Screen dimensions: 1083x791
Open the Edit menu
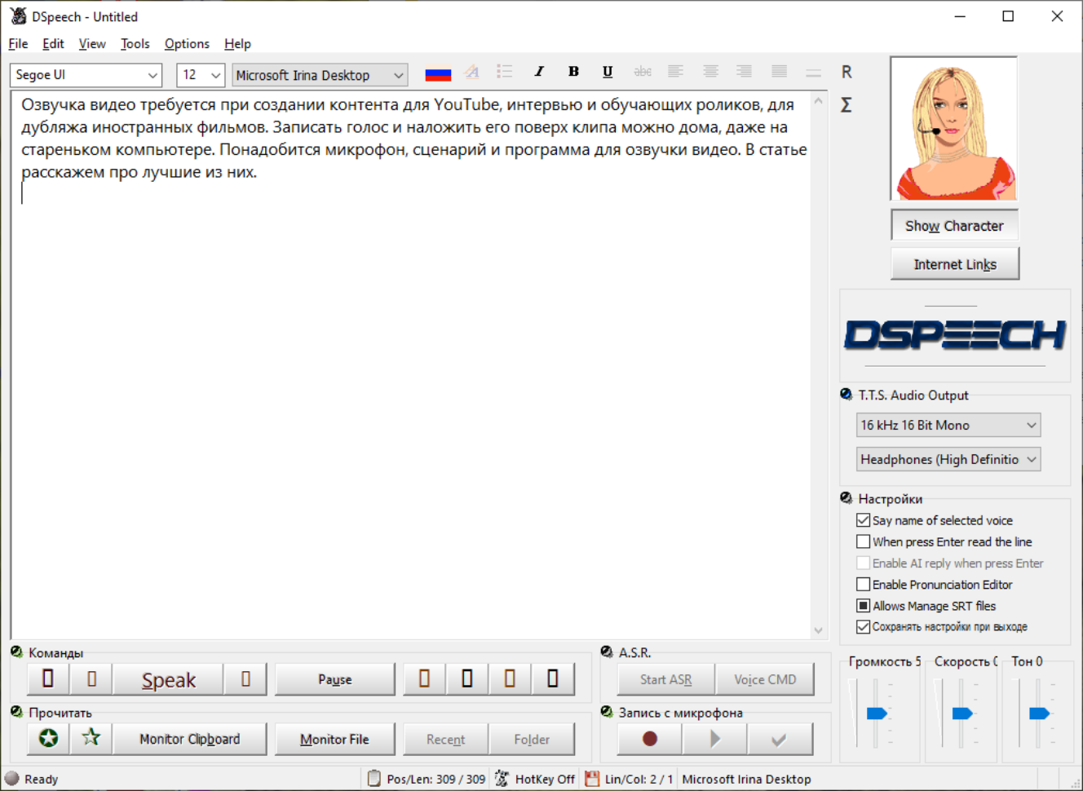[53, 44]
